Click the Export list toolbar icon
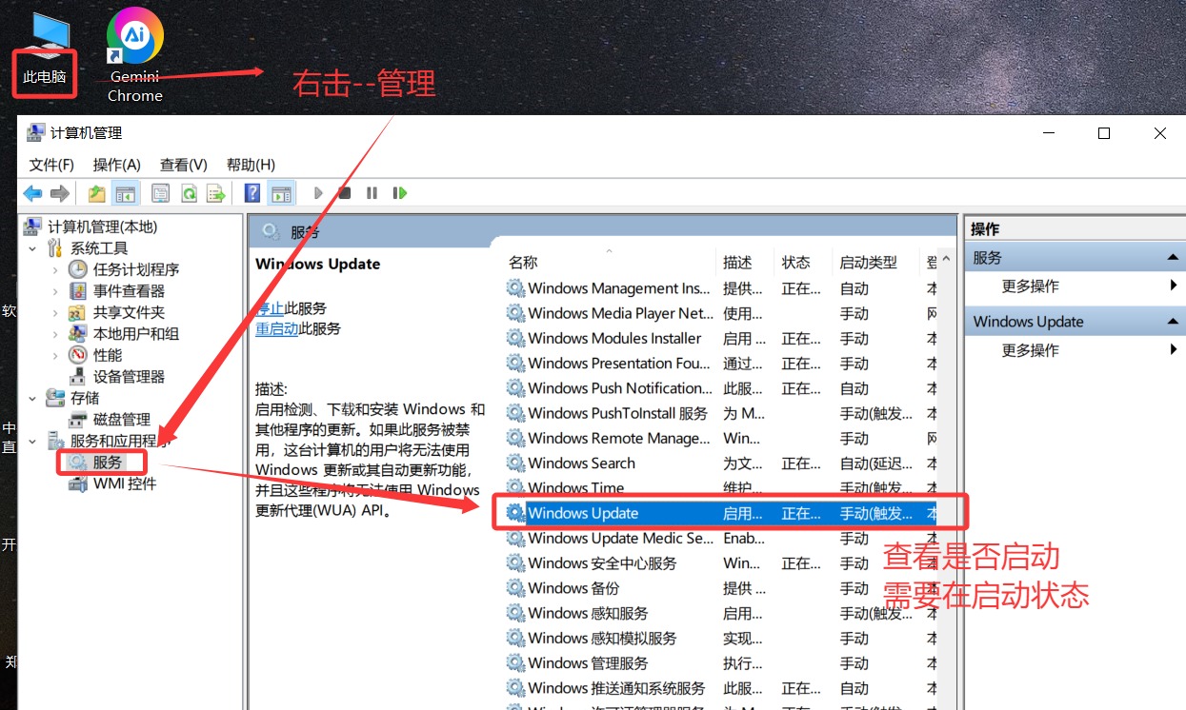The image size is (1186, 710). coord(216,193)
